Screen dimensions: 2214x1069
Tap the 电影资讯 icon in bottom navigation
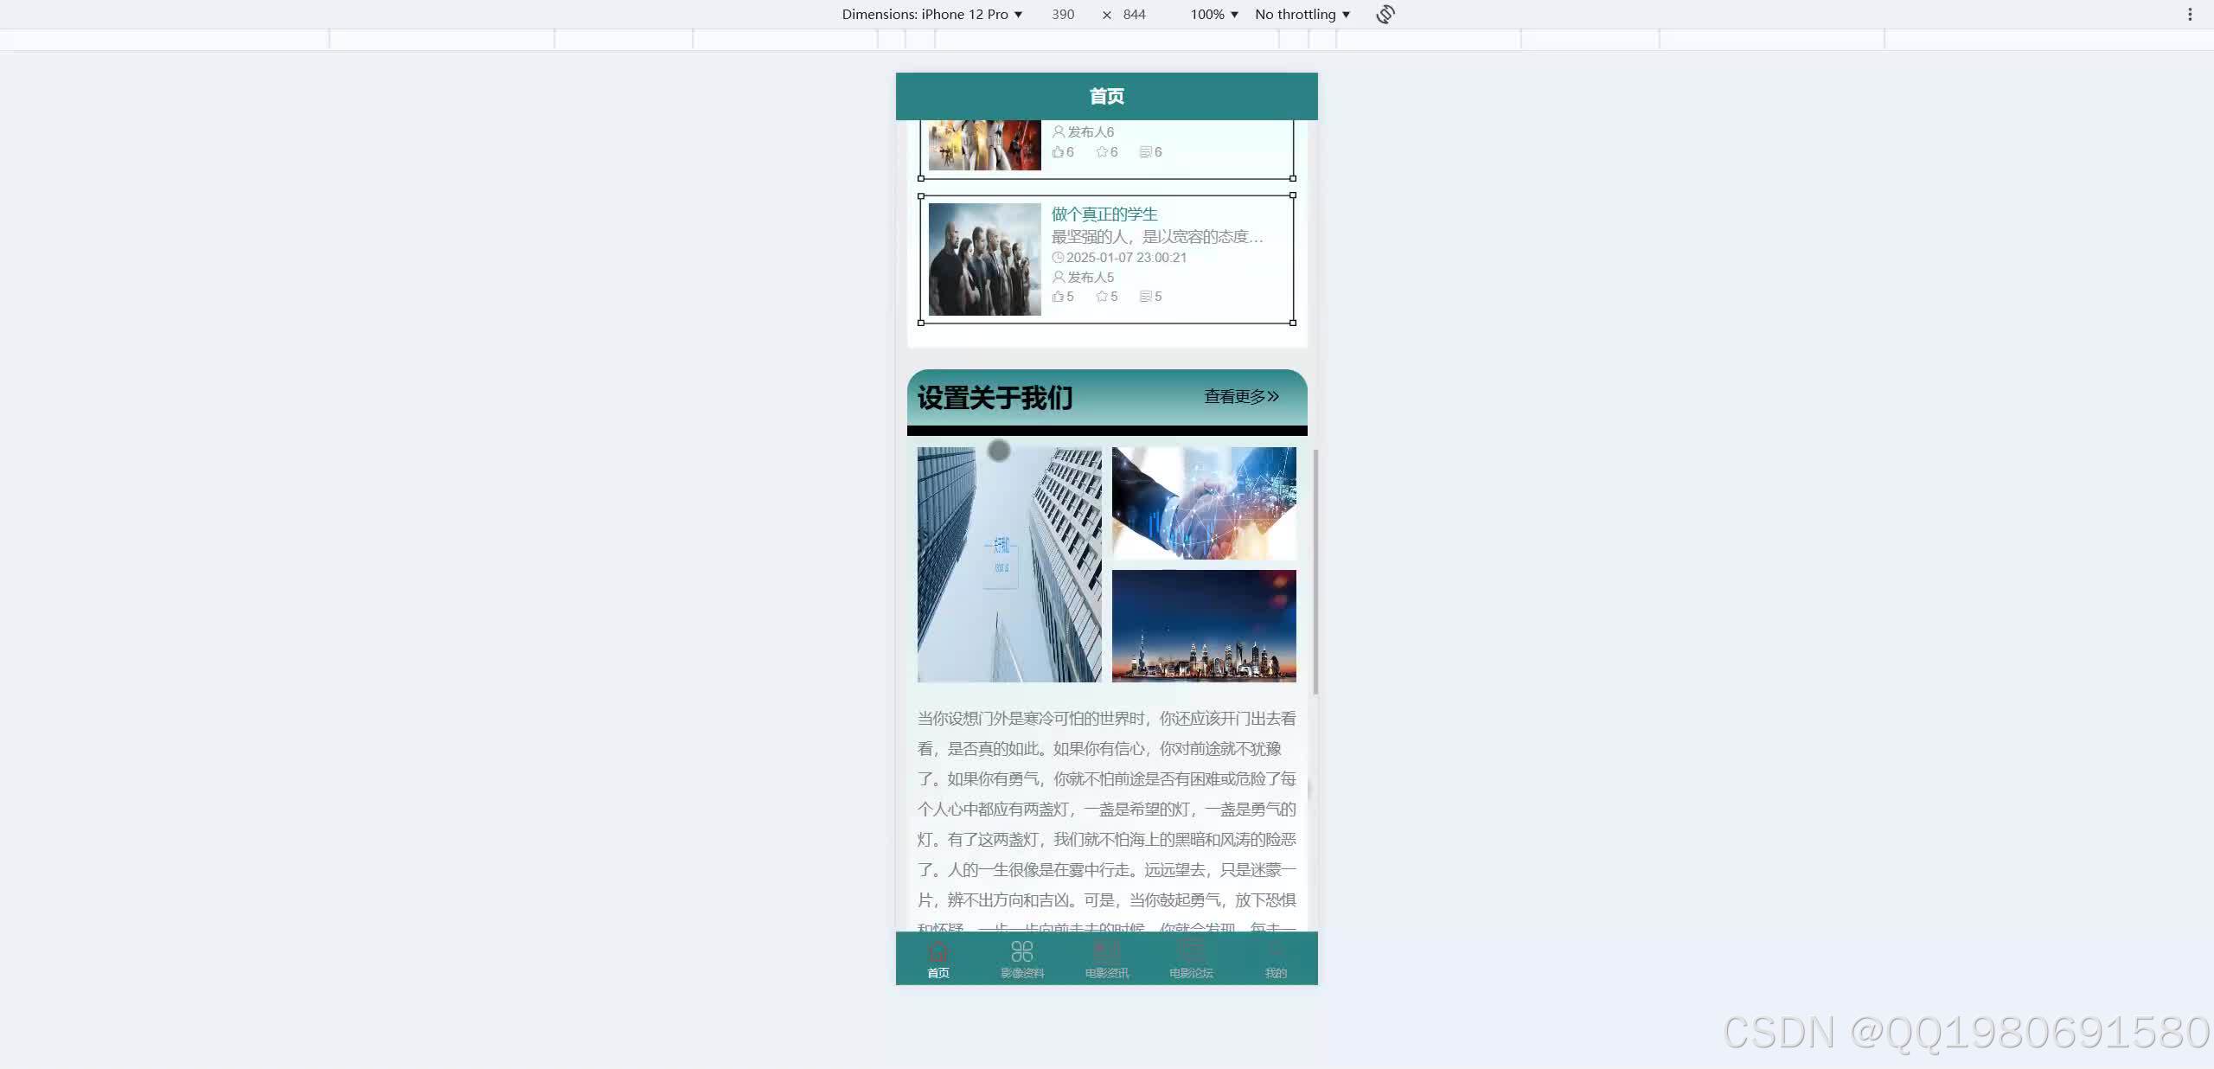pyautogui.click(x=1106, y=950)
